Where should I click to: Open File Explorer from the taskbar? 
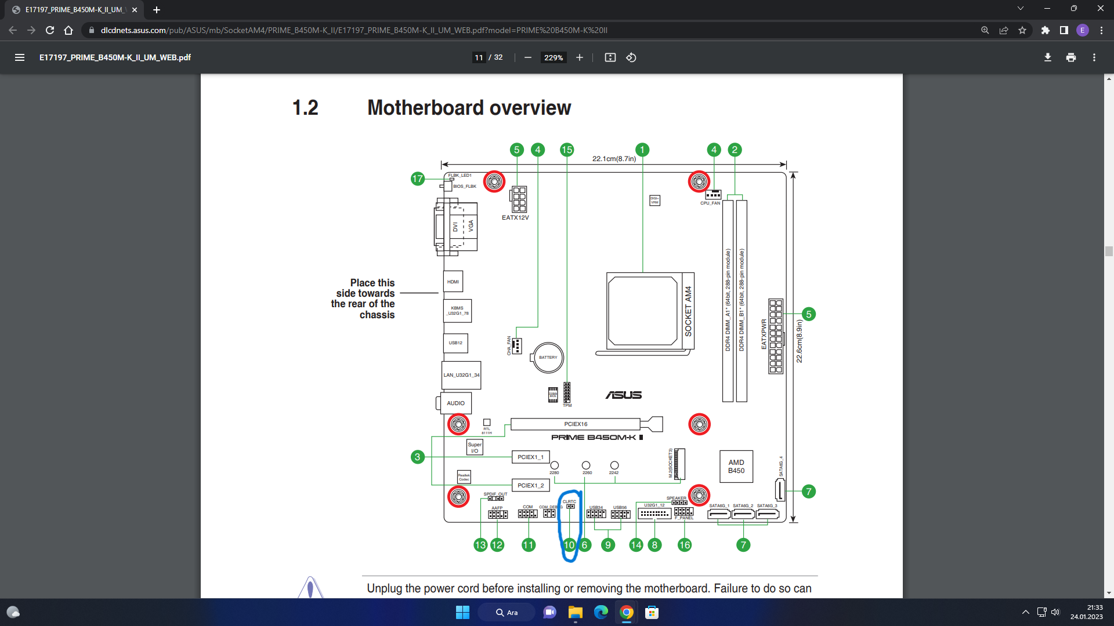pos(575,612)
